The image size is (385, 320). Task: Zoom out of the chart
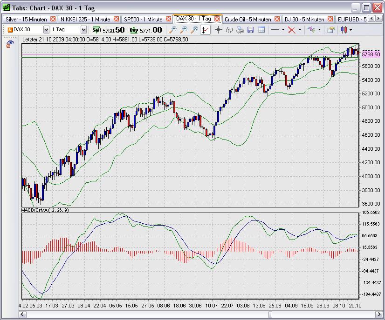184,30
